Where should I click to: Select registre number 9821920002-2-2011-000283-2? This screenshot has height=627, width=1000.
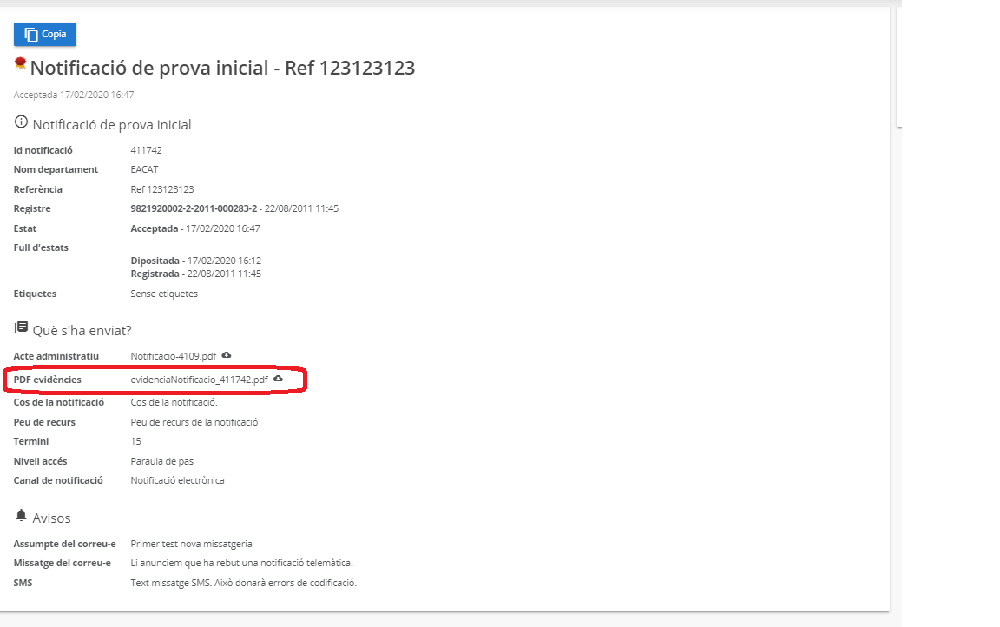(194, 208)
